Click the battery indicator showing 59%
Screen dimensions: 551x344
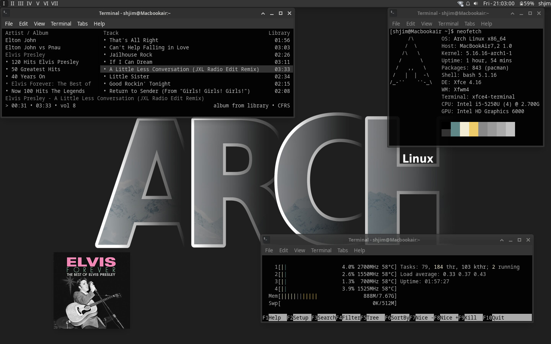(527, 3)
